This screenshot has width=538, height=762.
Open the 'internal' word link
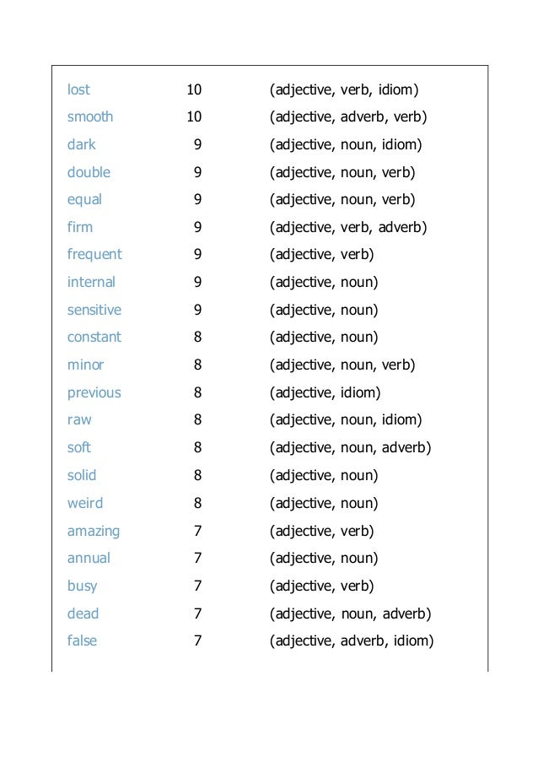pyautogui.click(x=91, y=282)
